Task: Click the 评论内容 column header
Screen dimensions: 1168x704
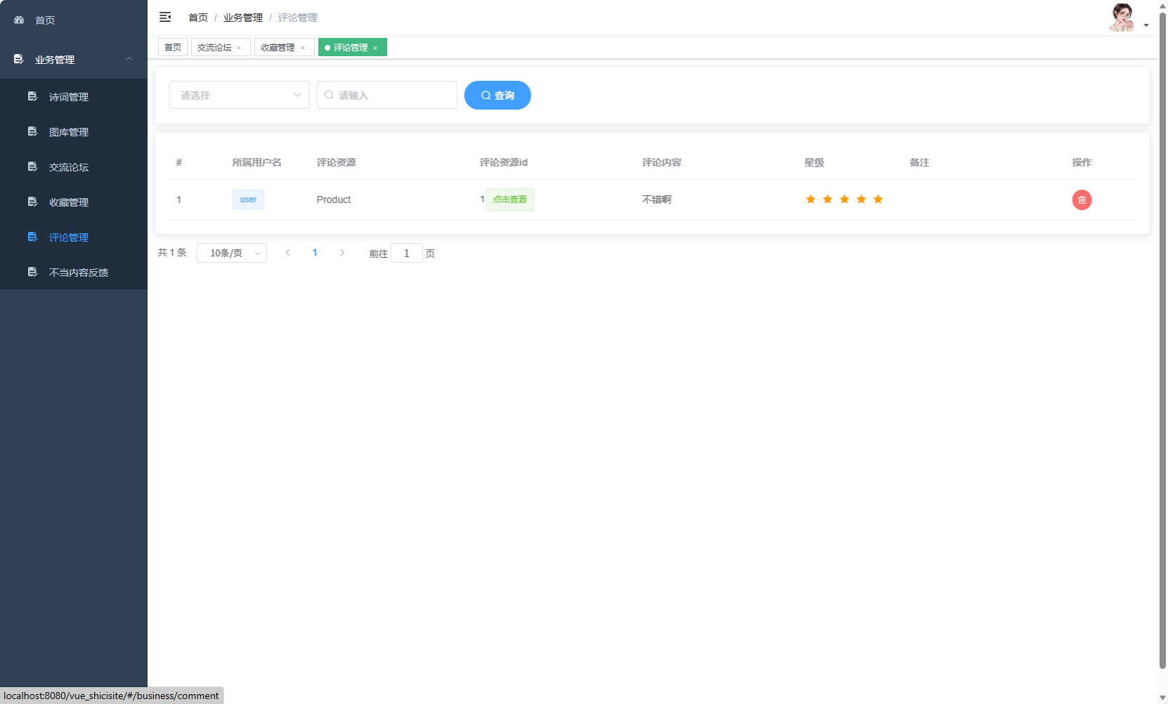Action: [x=661, y=162]
